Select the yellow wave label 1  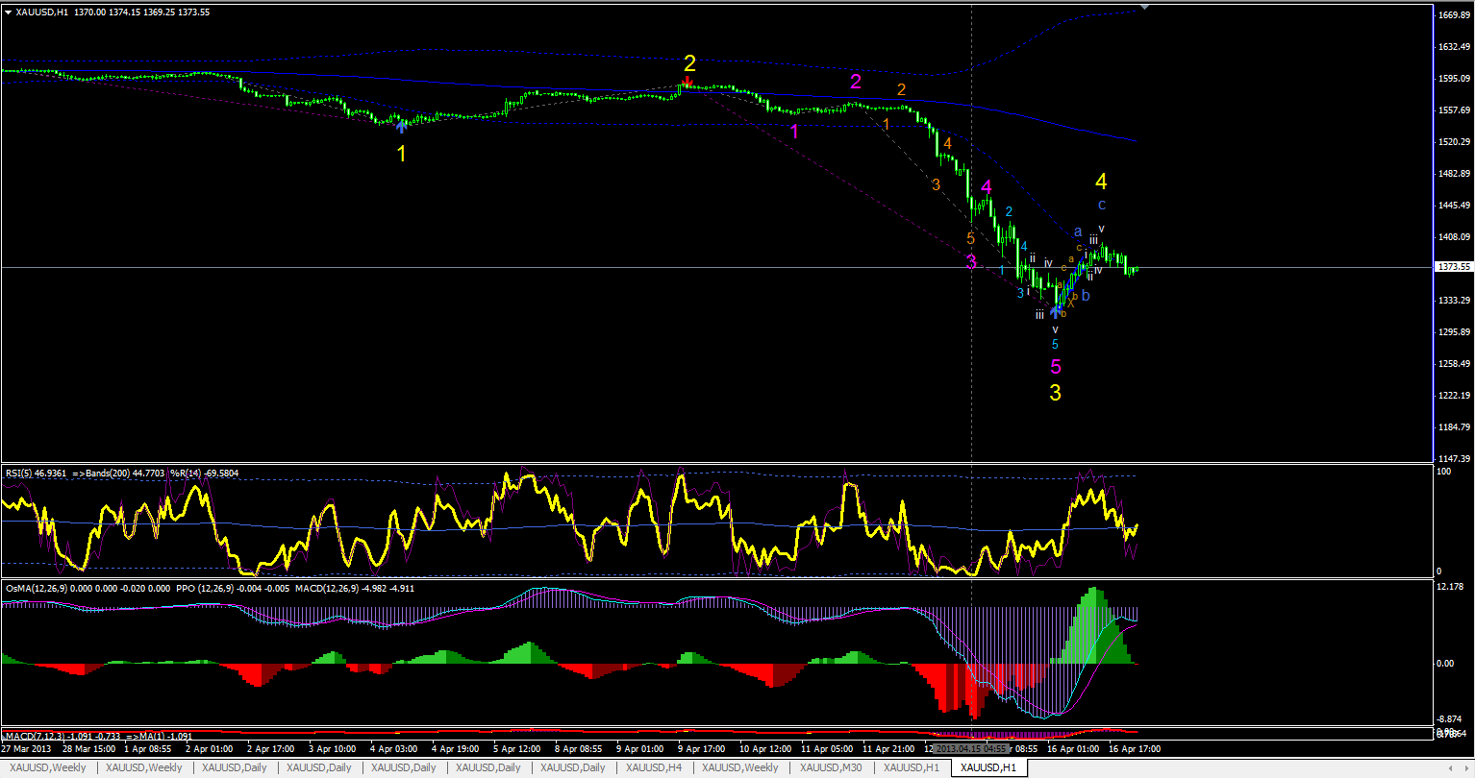[x=402, y=153]
